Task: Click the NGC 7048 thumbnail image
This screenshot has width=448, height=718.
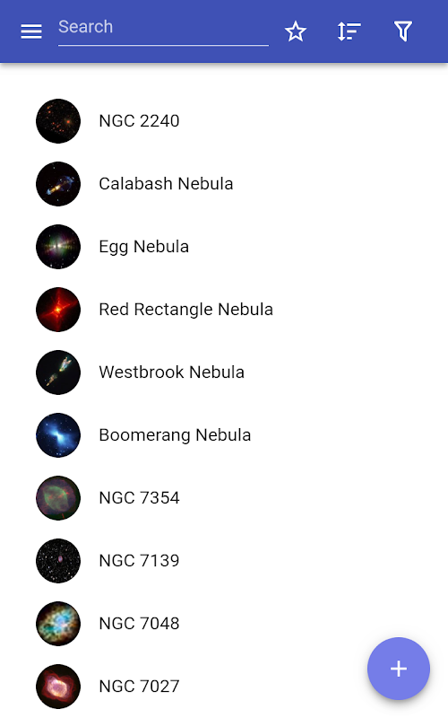Action: pos(58,624)
